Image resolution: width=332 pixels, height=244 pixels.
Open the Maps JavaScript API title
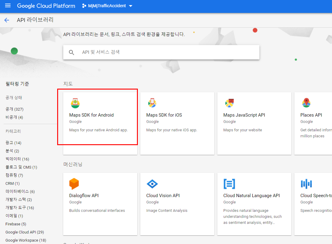click(x=244, y=115)
